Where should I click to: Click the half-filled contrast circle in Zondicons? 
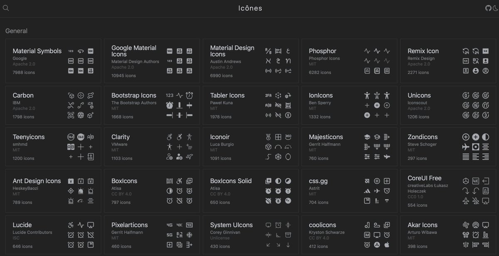click(x=486, y=137)
